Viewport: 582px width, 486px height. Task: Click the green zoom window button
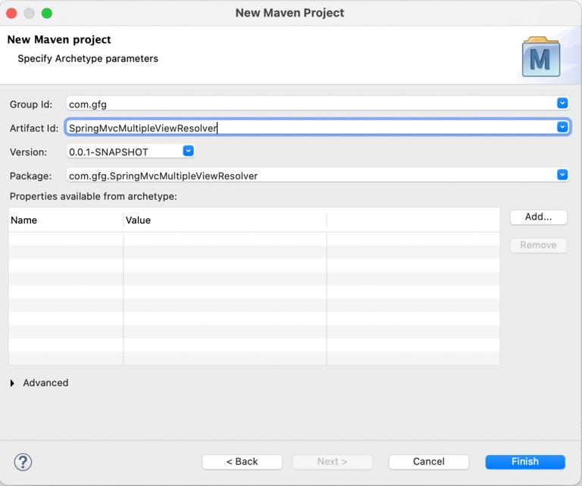coord(47,13)
